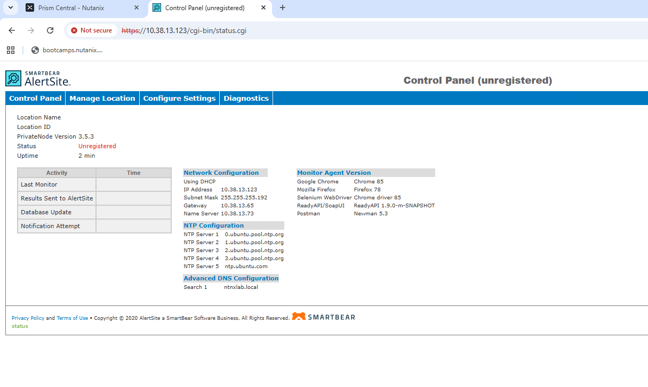Click the Network Configuration heading

click(x=221, y=173)
